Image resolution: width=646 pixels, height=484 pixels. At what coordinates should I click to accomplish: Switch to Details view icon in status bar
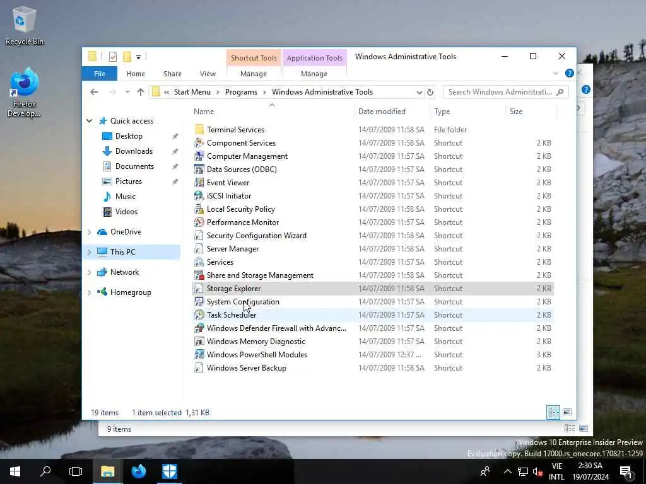(553, 412)
